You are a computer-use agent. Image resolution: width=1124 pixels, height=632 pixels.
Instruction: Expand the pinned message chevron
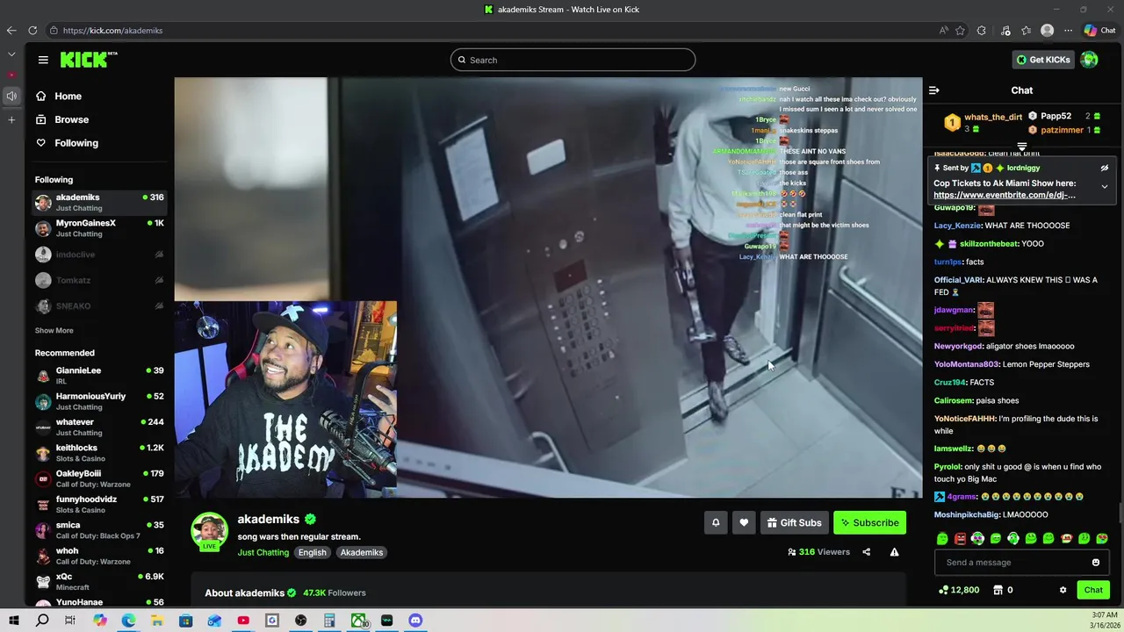coord(1105,186)
